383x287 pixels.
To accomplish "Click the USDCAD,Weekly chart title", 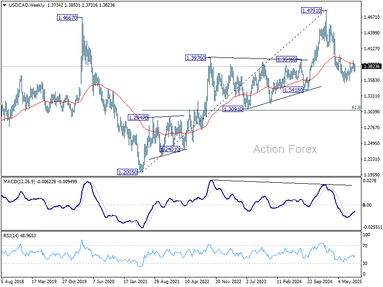I will coord(27,5).
